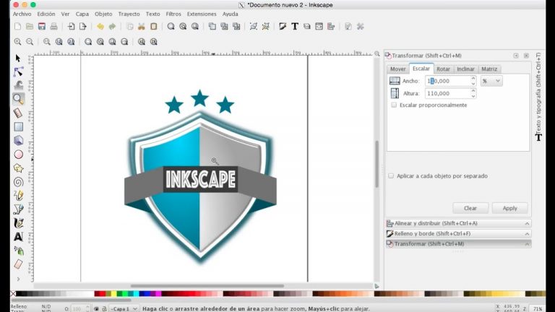555x312 pixels.
Task: Click the horizontal canvas scrollbar
Action: [207, 286]
